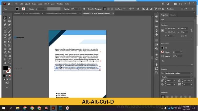Toggle Draw Behind mode
Image resolution: width=198 pixels, height=111 pixels.
click(7, 79)
